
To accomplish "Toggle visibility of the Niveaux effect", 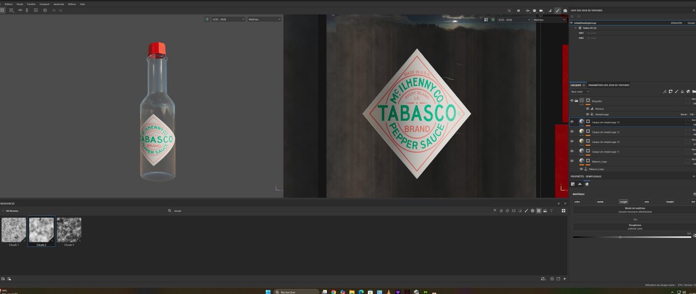I will click(588, 108).
